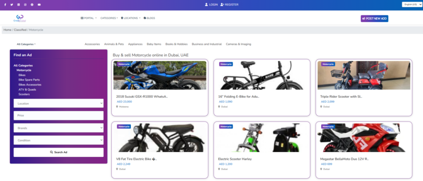The height and width of the screenshot is (181, 423).
Task: Select Bikes Accessories subcategory
Action: (30, 85)
